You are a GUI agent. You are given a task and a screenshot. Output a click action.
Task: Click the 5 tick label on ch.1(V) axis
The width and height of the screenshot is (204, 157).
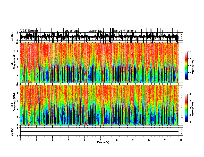[x=18, y=33]
